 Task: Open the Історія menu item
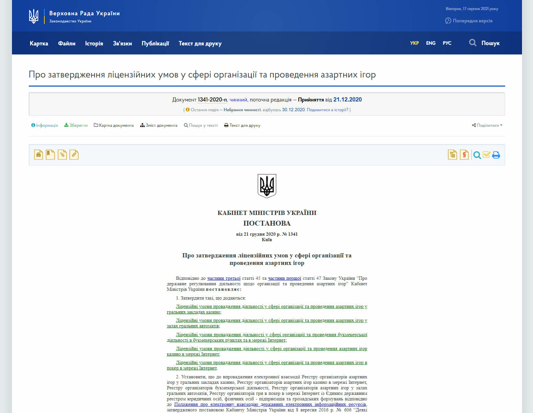(x=94, y=43)
